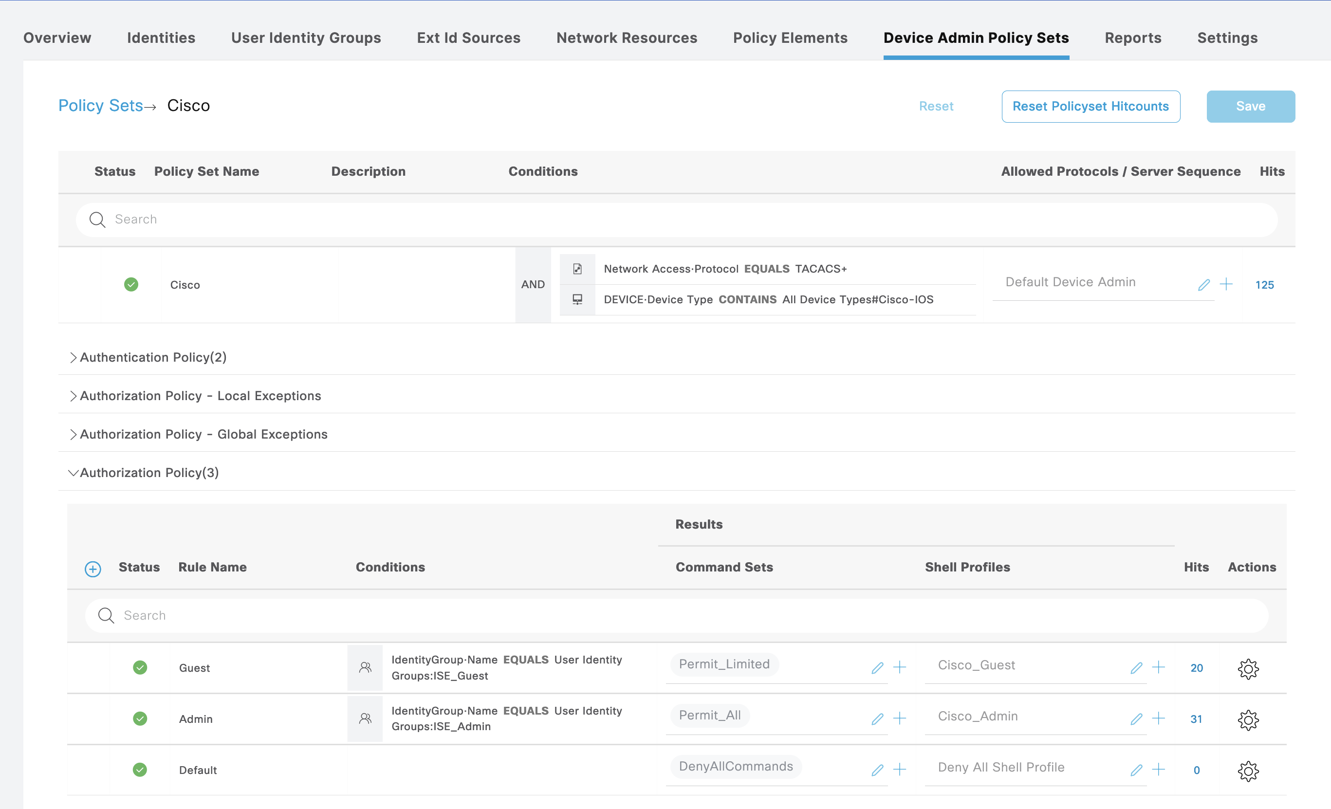Open the Network Resources tab

click(x=627, y=38)
